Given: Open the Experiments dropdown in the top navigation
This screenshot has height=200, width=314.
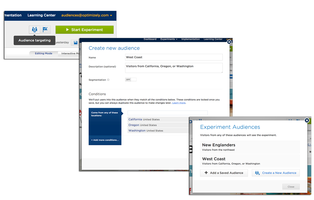Looking at the screenshot, I should click(x=169, y=39).
